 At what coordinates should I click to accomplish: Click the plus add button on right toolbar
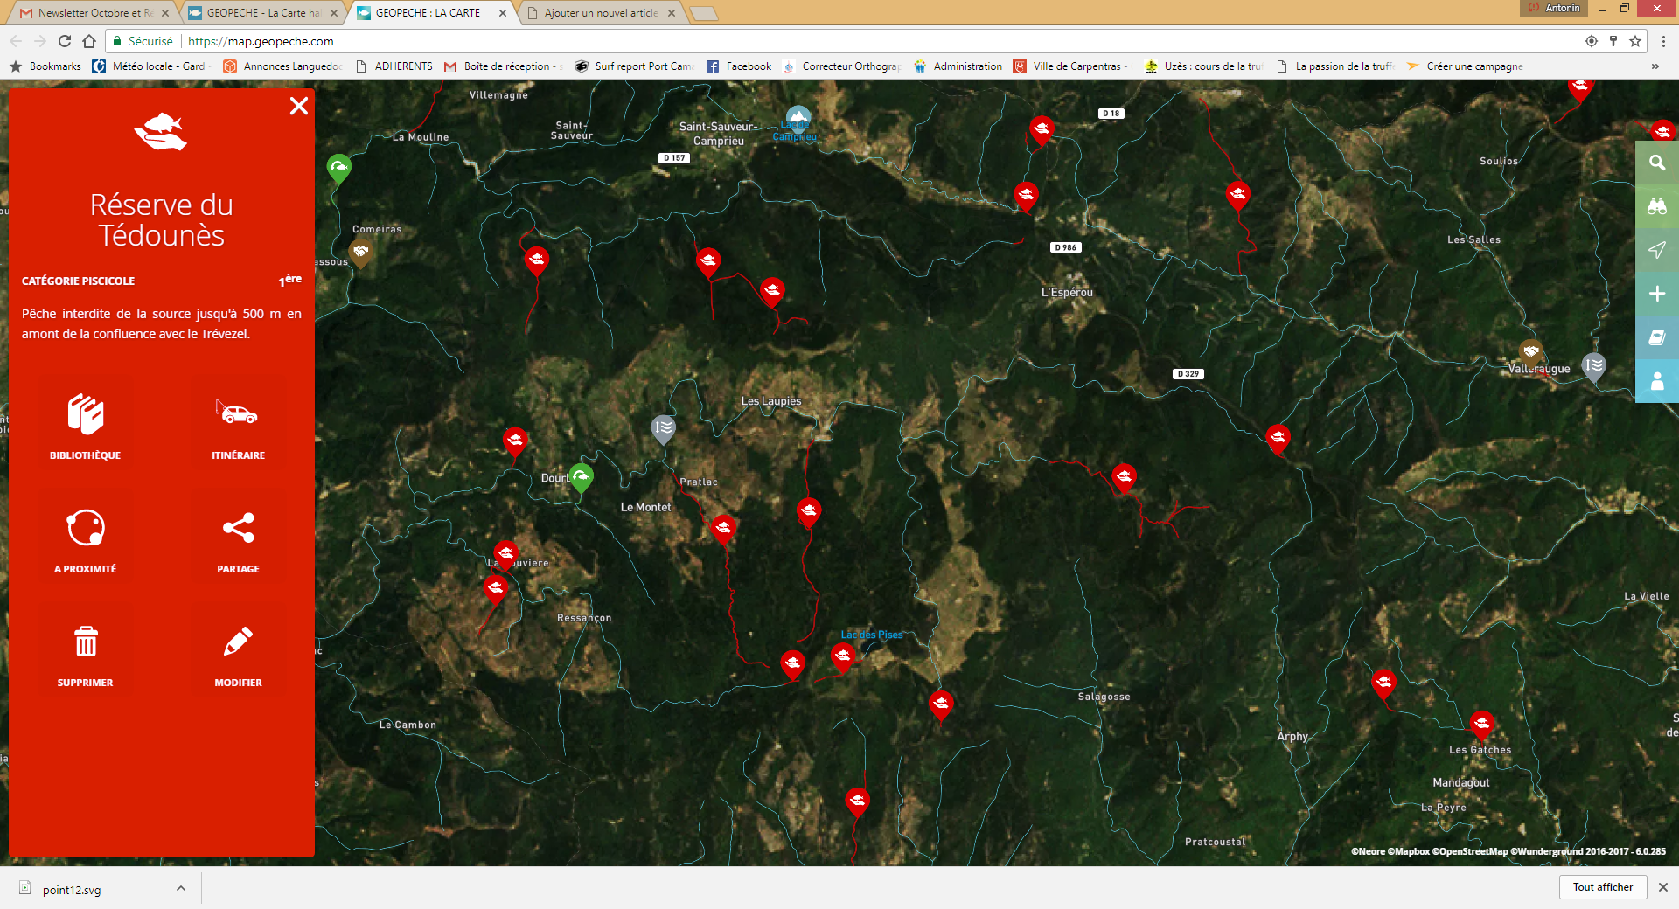[x=1656, y=294]
